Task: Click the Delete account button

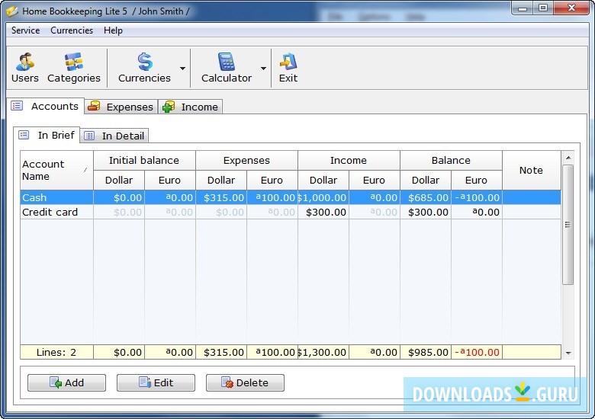Action: (245, 382)
